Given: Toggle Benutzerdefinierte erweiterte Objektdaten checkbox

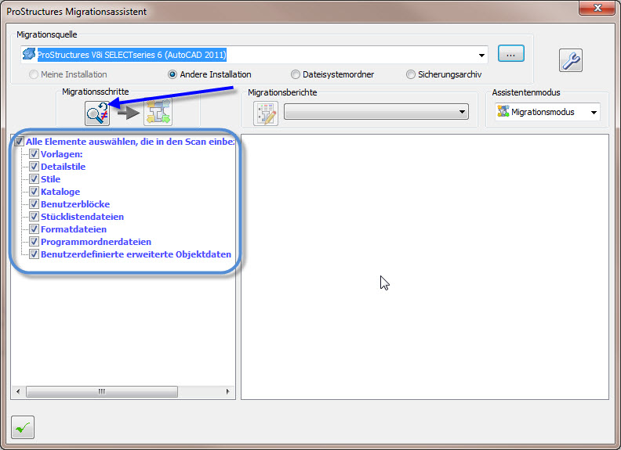Looking at the screenshot, I should [34, 254].
